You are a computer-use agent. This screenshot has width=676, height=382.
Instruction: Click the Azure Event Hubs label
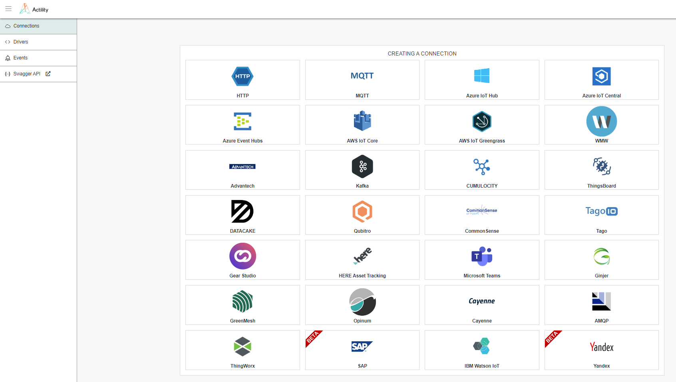coord(243,141)
